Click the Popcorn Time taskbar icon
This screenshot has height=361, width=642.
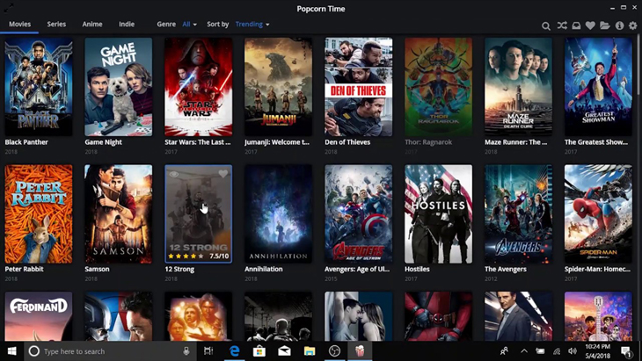point(360,351)
